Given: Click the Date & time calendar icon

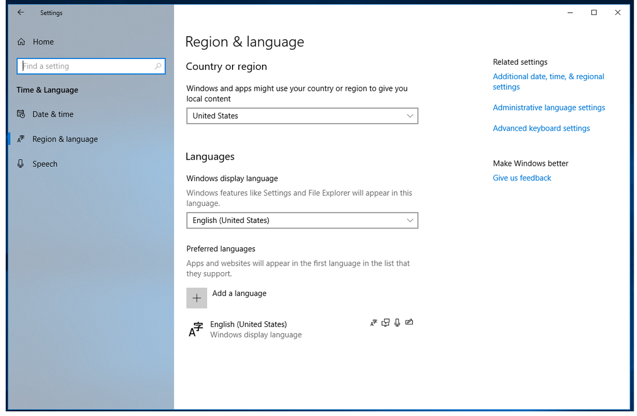Looking at the screenshot, I should [x=21, y=114].
